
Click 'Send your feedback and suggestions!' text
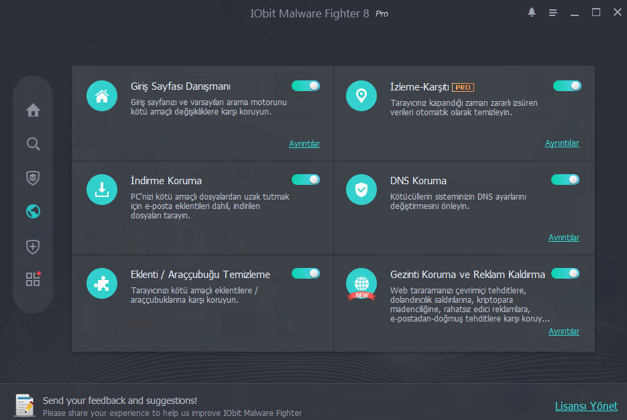click(120, 401)
